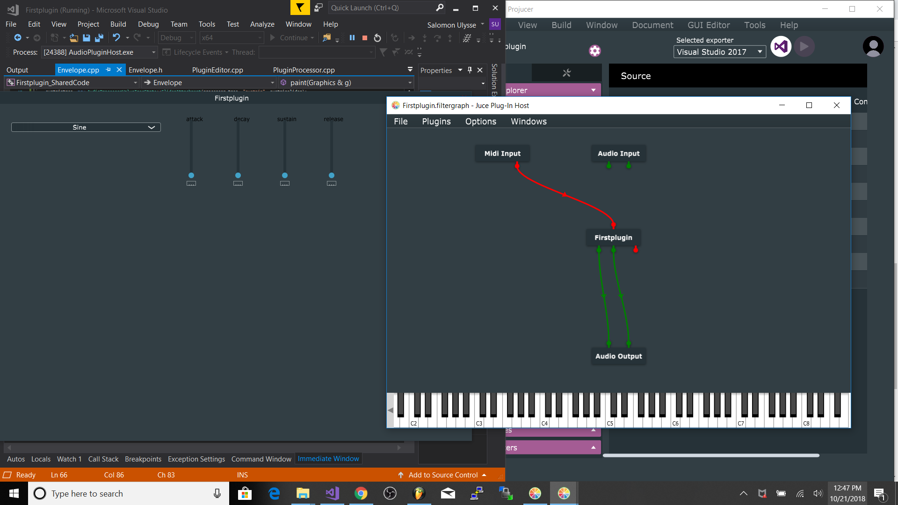The image size is (898, 505).
Task: Click Chrome icon in the Windows taskbar
Action: (x=361, y=493)
